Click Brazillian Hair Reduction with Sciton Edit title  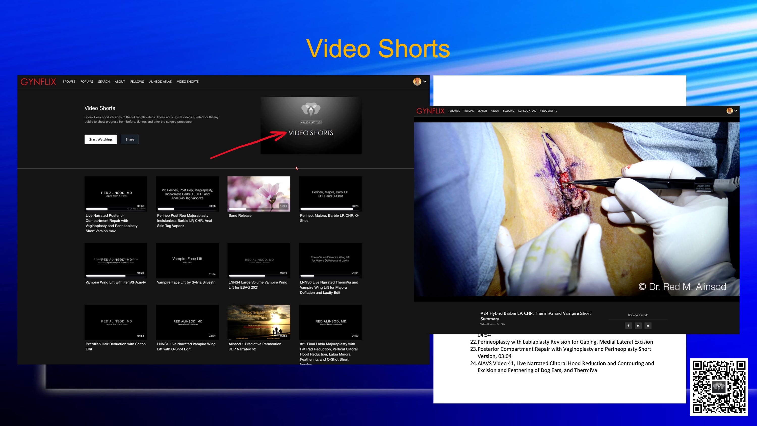pyautogui.click(x=116, y=346)
